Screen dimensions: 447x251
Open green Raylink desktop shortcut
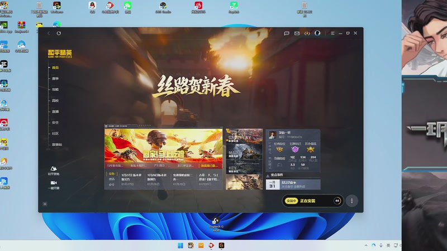pyautogui.click(x=234, y=7)
